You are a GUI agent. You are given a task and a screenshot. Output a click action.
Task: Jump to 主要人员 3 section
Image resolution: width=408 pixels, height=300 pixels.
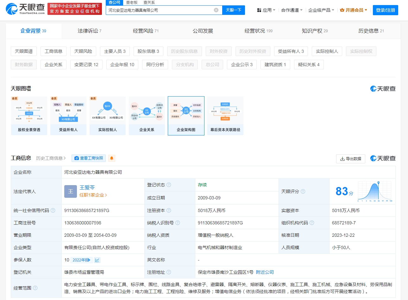[x=115, y=51]
